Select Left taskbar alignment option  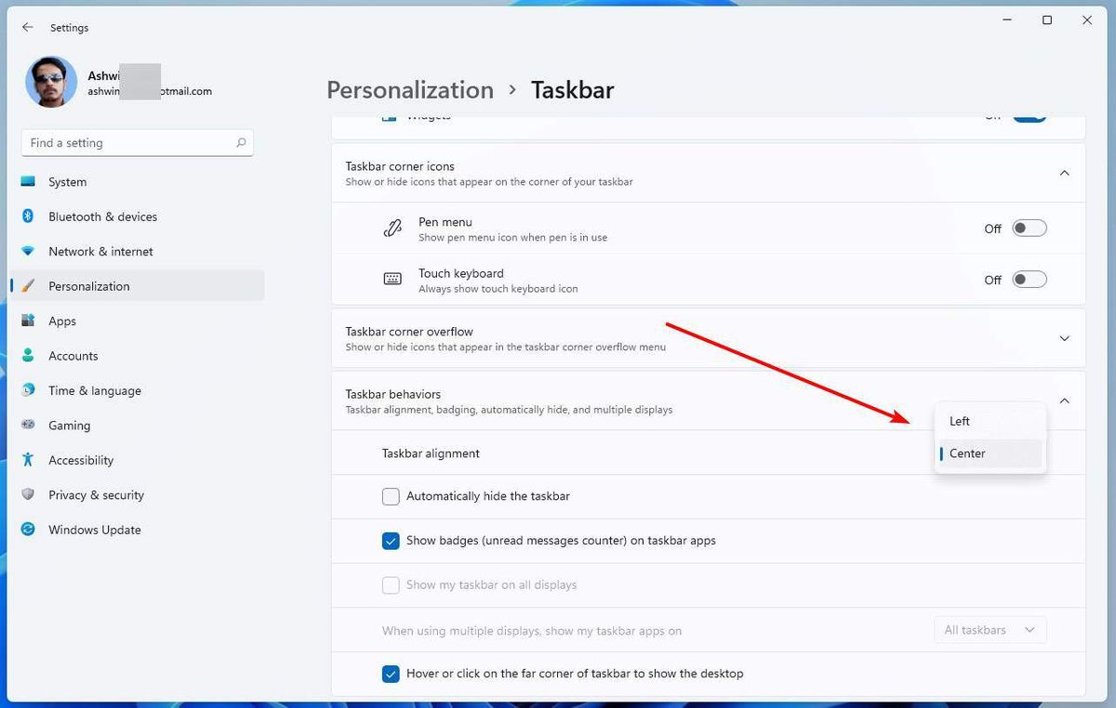(990, 421)
